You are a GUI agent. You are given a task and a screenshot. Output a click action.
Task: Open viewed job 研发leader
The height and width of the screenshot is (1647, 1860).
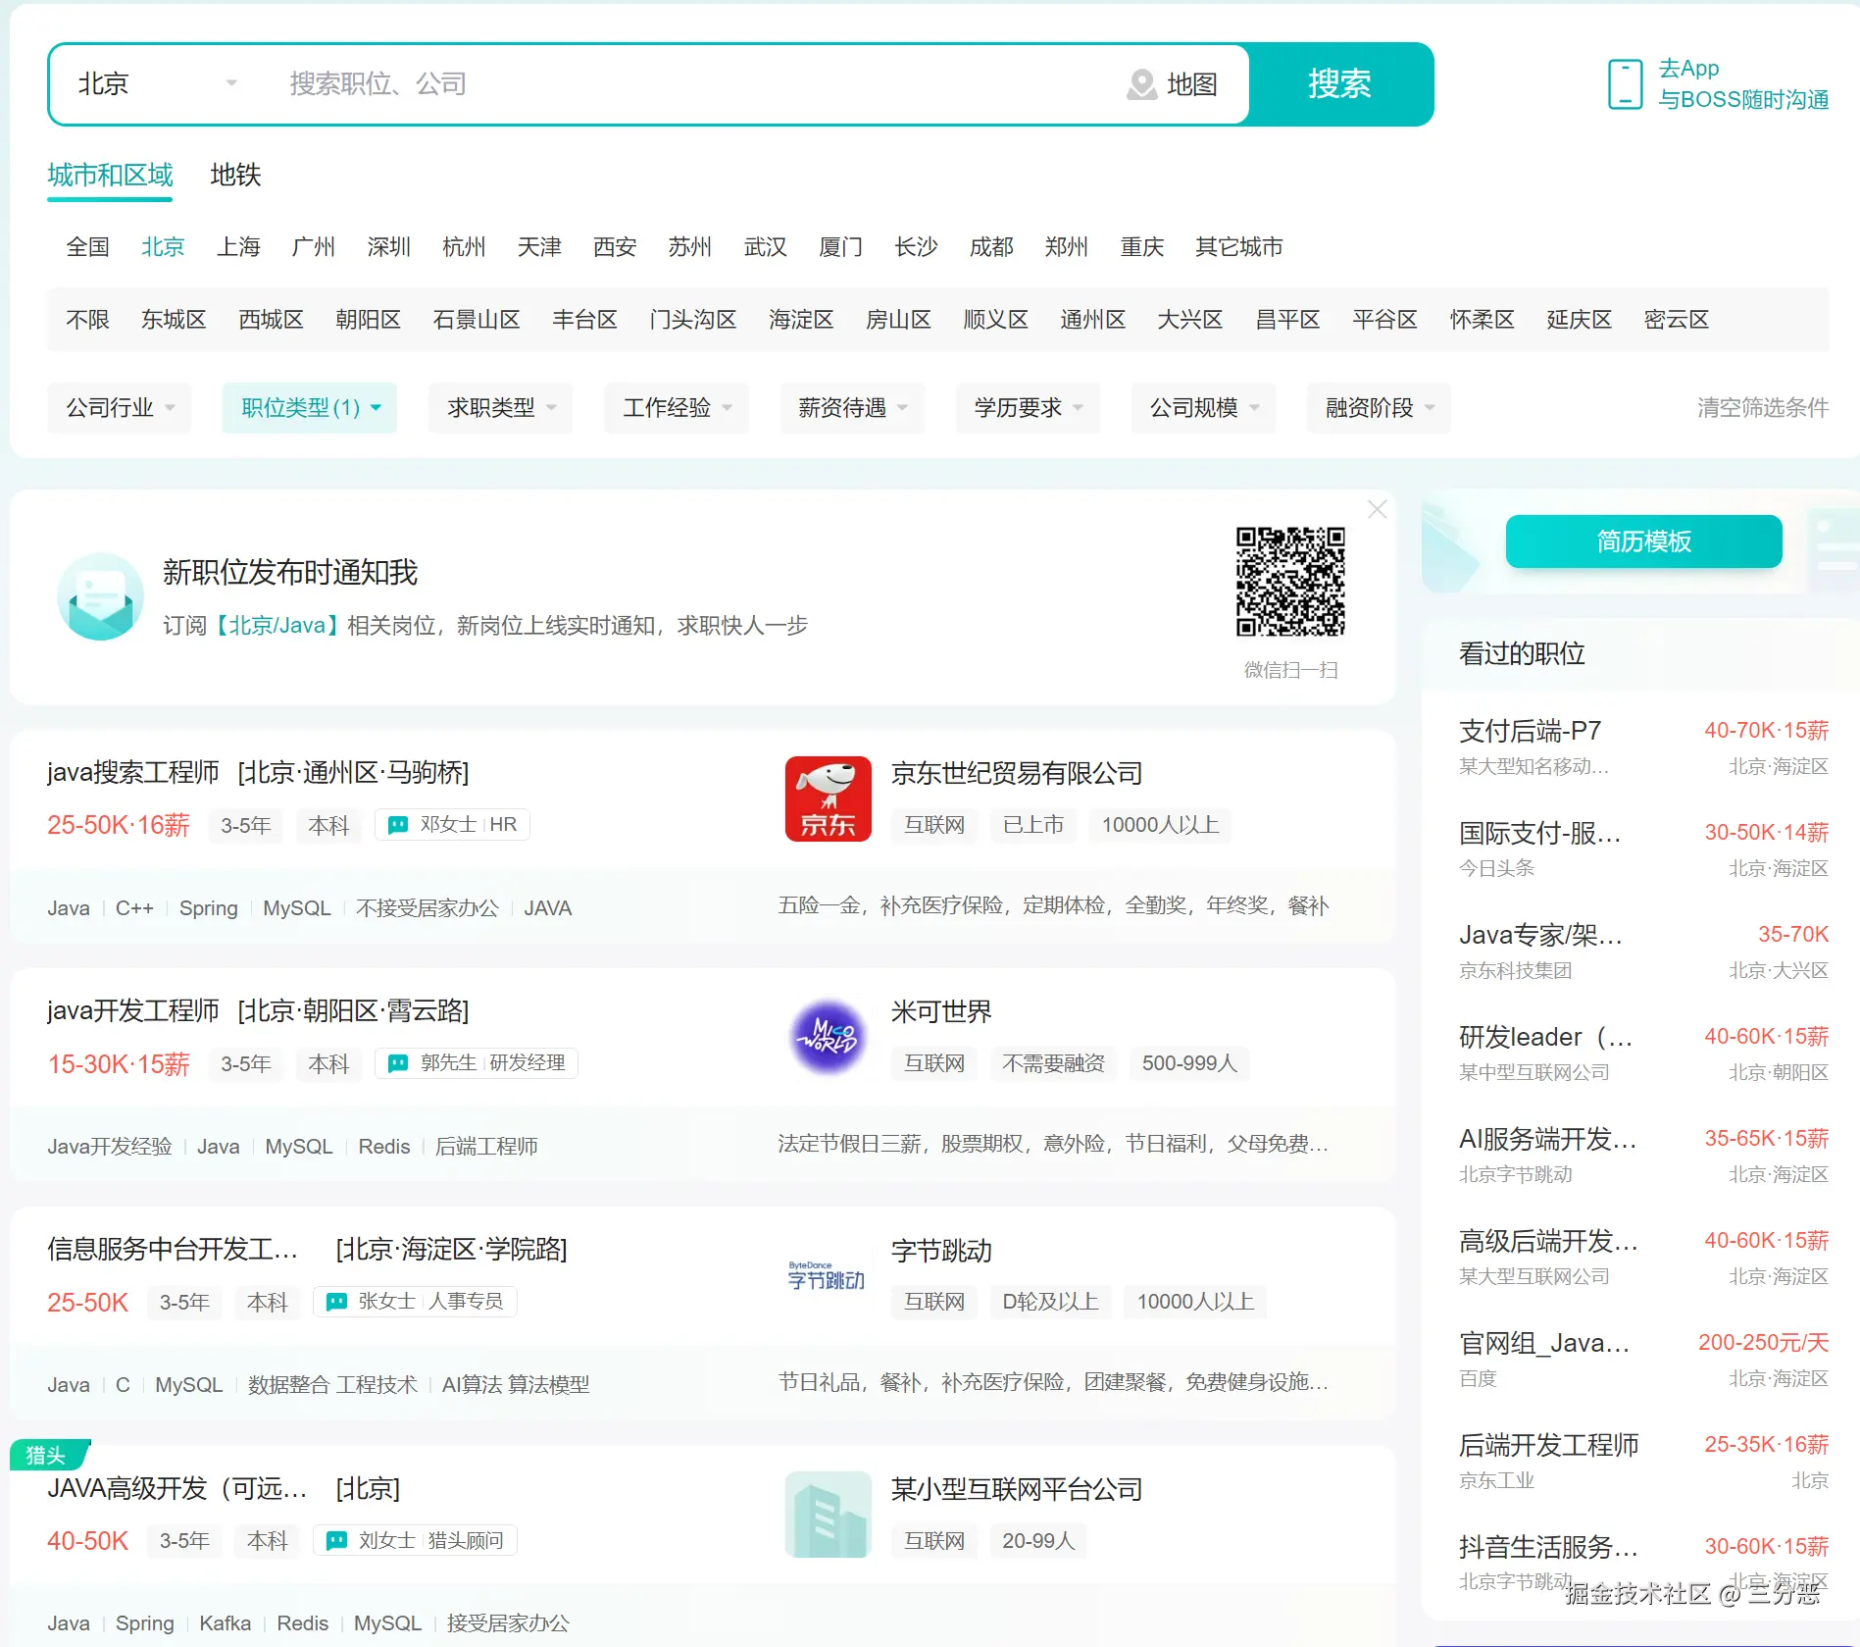[x=1545, y=1037]
